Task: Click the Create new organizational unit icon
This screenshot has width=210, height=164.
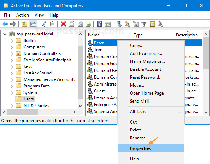Action: pyautogui.click(x=136, y=24)
